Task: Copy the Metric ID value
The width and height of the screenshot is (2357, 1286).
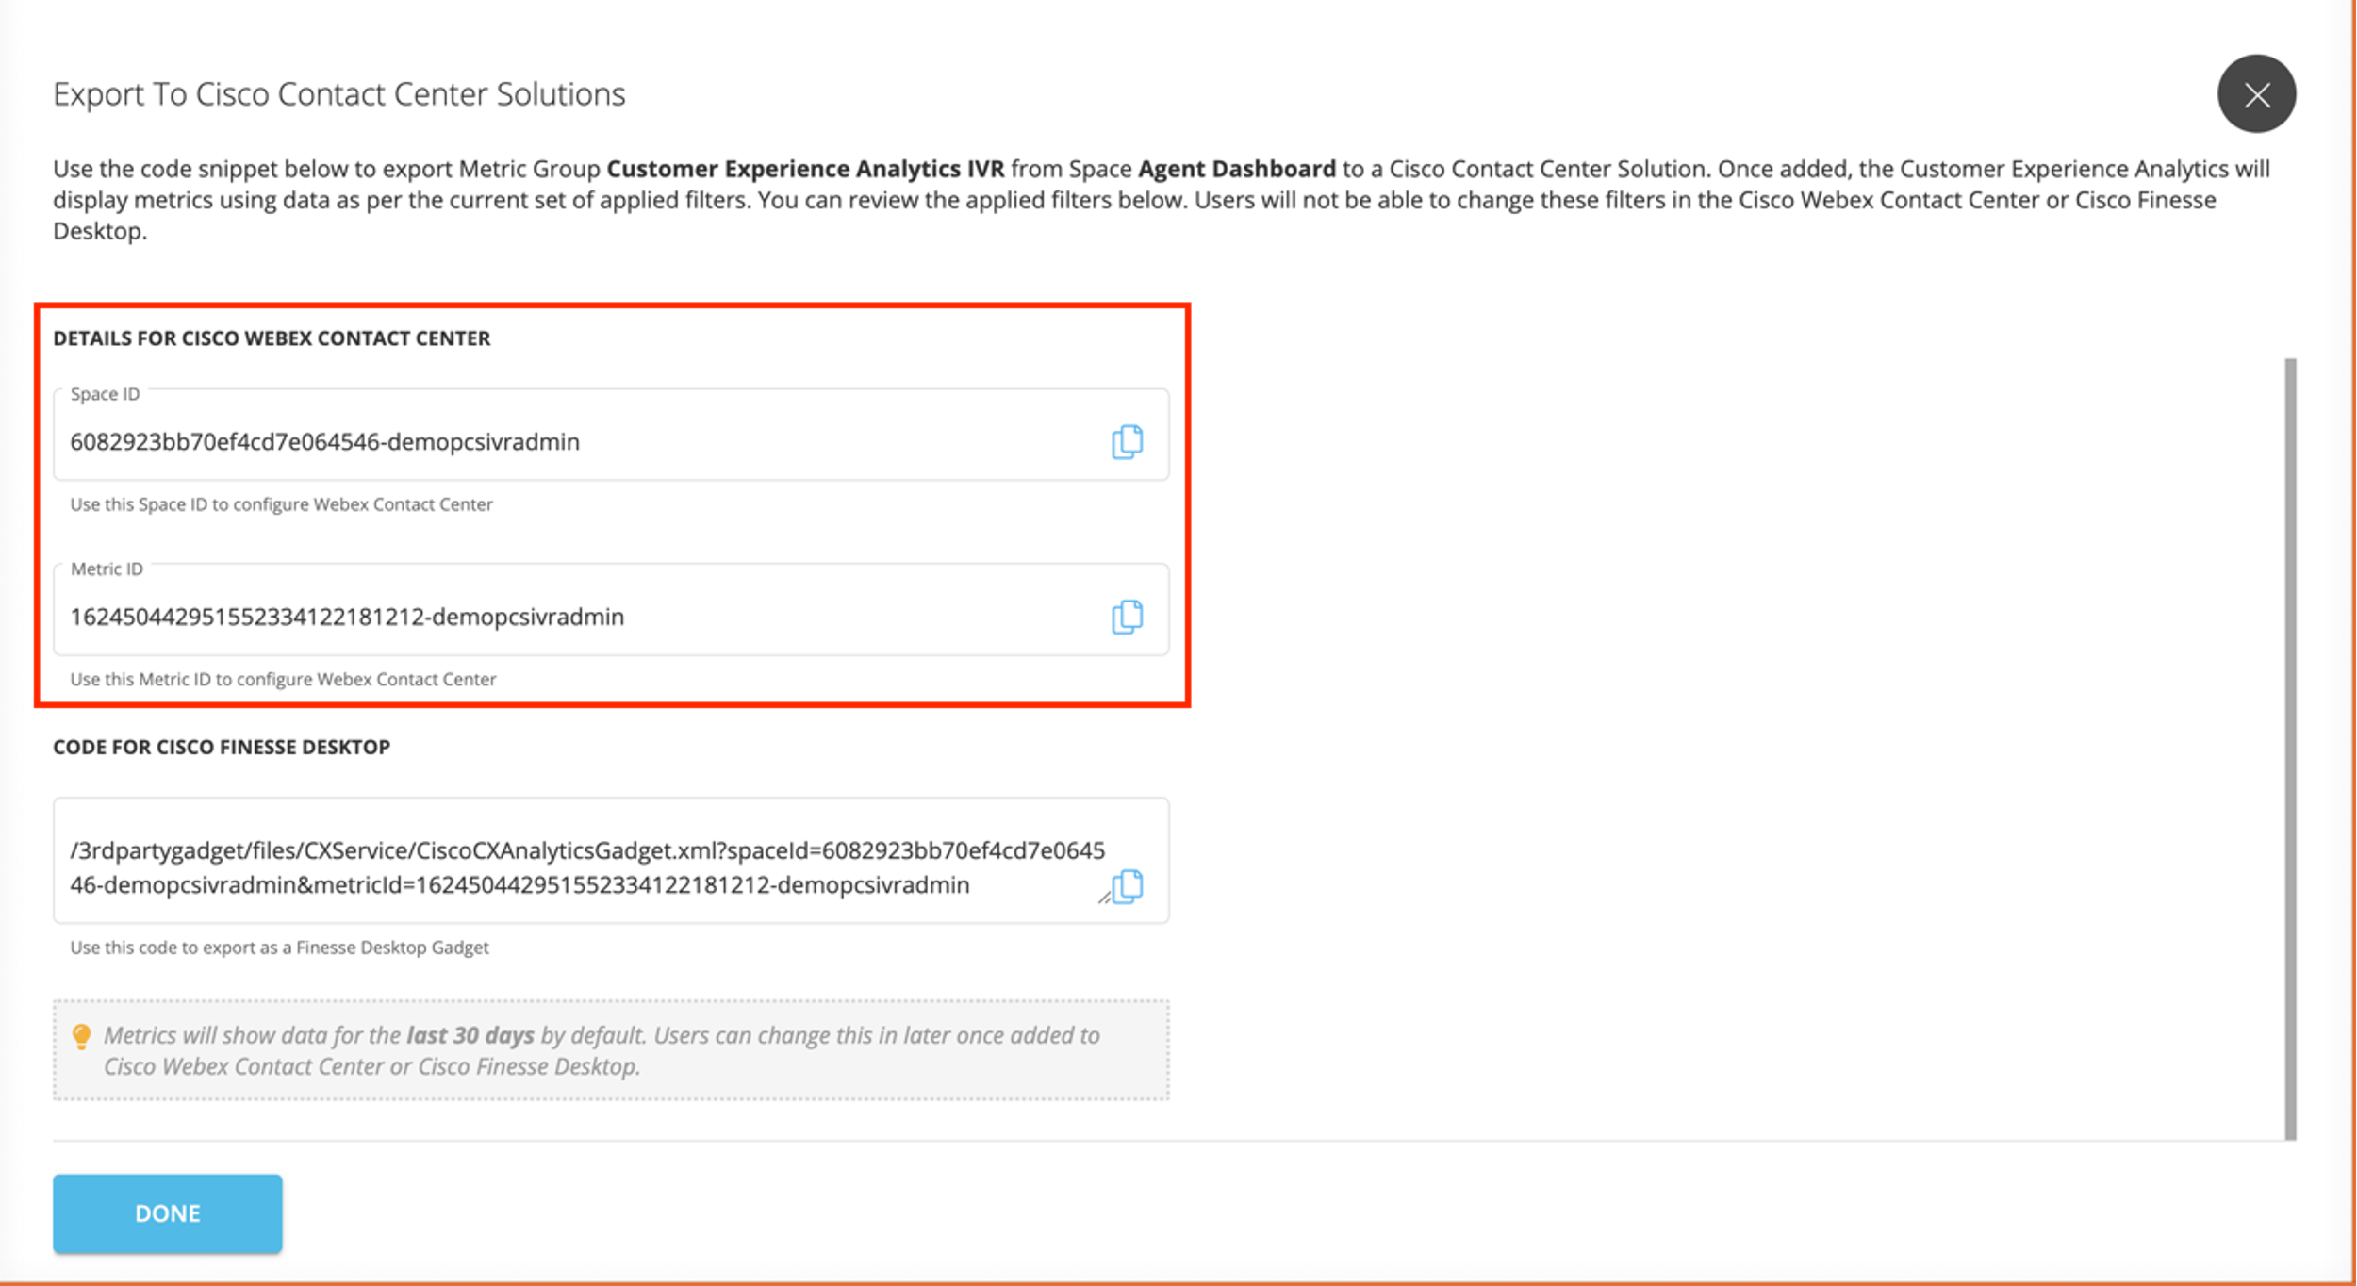Action: 1127,617
